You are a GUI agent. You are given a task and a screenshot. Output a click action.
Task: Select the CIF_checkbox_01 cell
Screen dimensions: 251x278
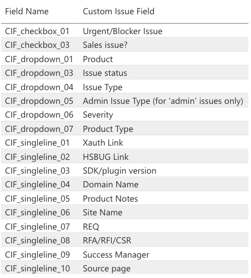37,31
